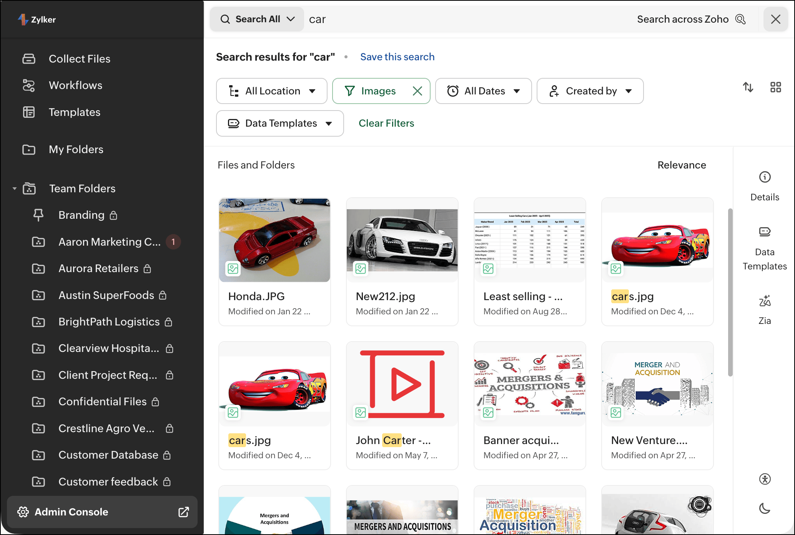Click the image type icon on New Venture
Image resolution: width=795 pixels, height=535 pixels.
click(616, 413)
